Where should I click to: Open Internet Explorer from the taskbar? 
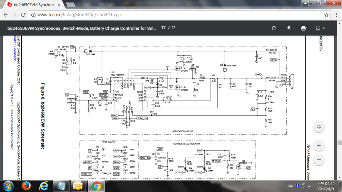click(44, 186)
